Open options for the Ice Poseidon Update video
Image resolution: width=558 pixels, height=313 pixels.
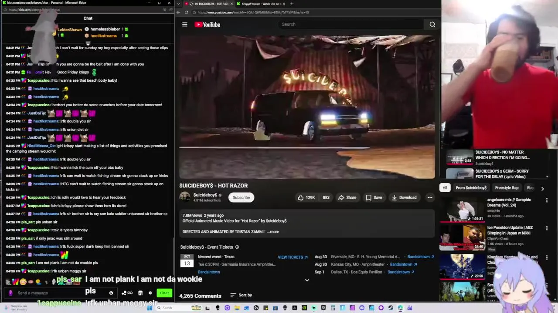coord(547,228)
